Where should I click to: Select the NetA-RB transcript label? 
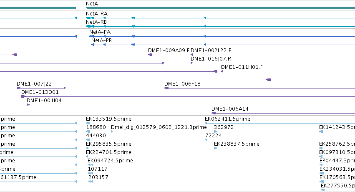pos(96,22)
